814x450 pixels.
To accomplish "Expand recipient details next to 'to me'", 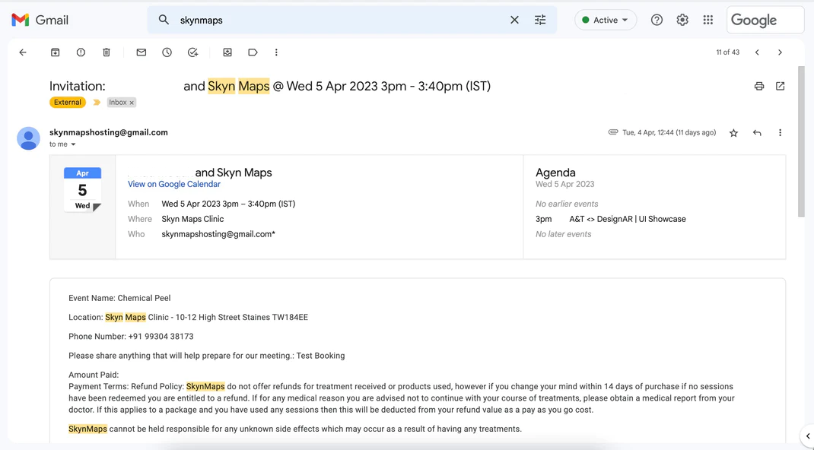I will [x=73, y=144].
